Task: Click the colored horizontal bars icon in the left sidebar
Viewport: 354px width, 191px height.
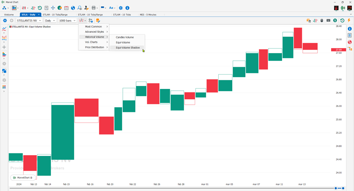Action: coord(4,55)
